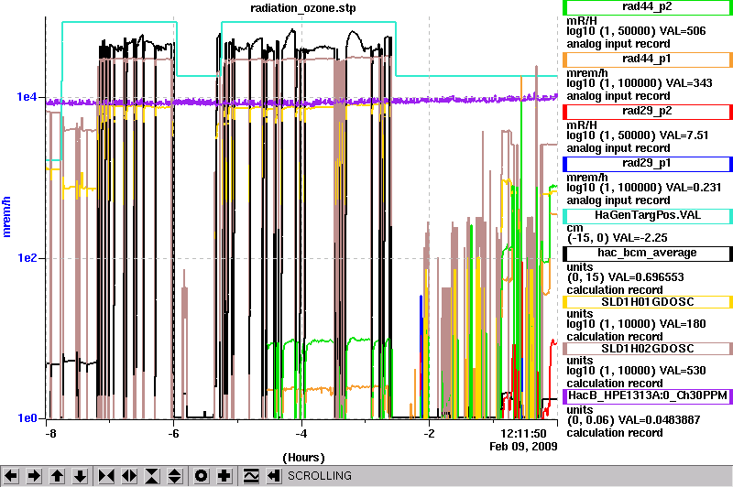Click the -6 hour tick label
Viewport: 733px width, 487px height.
click(173, 434)
